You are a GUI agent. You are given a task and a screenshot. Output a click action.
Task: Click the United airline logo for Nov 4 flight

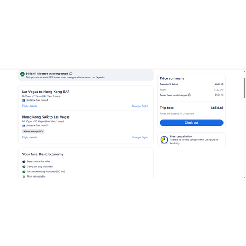[x=24, y=101]
